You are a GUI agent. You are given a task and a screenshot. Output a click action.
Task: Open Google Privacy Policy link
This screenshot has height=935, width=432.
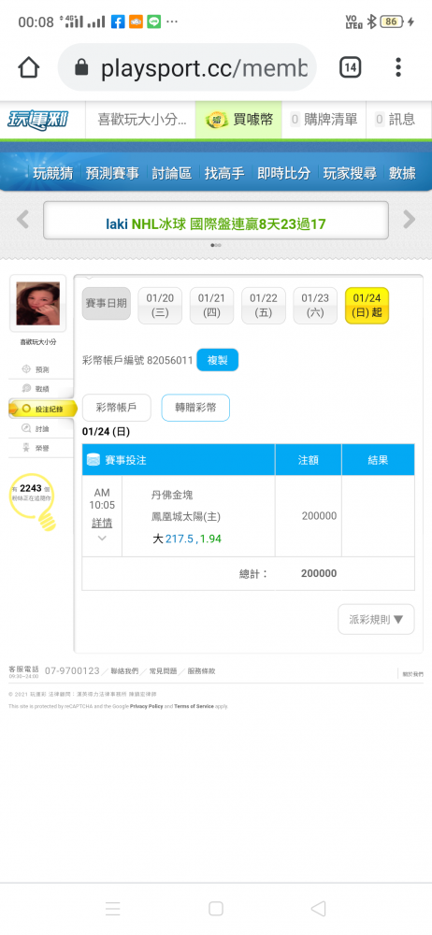coord(146,706)
